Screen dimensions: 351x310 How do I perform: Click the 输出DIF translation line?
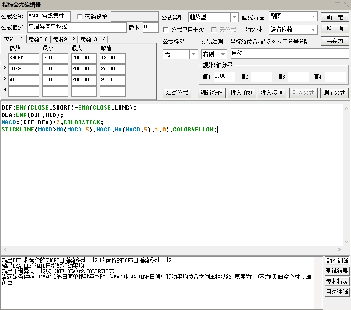[x=86, y=260]
